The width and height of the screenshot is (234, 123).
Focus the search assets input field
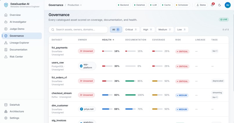pyautogui.click(x=78, y=30)
